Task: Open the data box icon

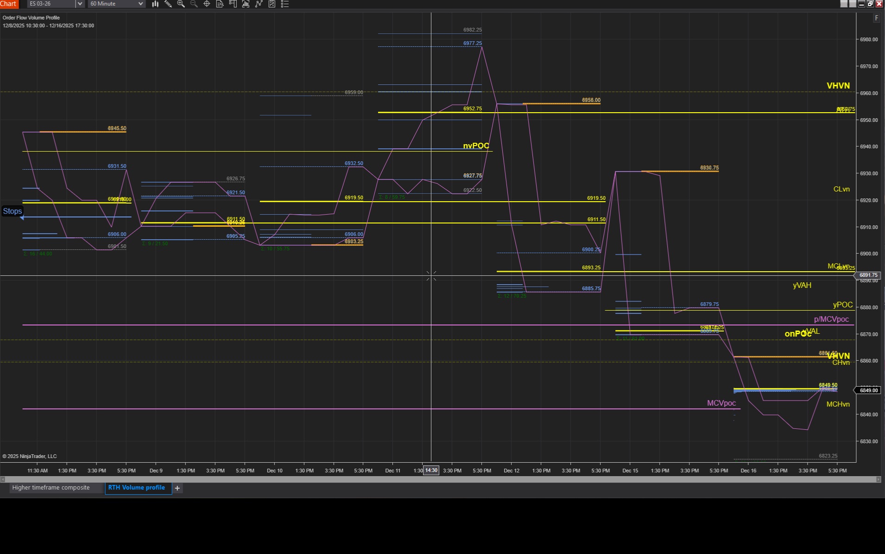Action: pos(220,4)
